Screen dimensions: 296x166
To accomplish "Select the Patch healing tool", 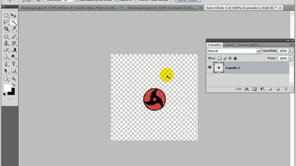I will [x=6, y=36].
